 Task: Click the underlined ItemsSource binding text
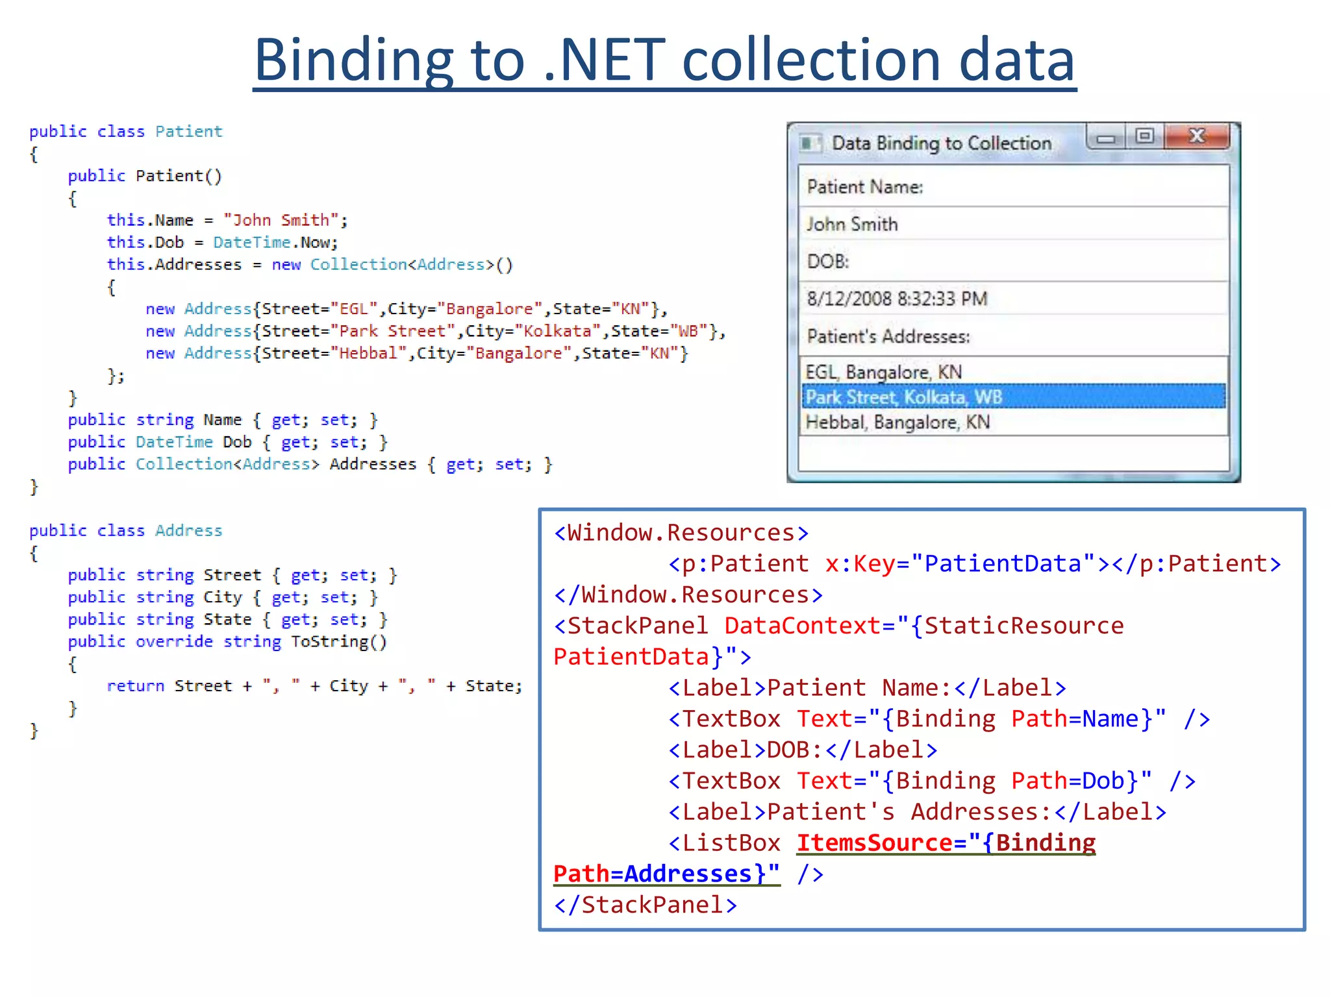pyautogui.click(x=824, y=858)
